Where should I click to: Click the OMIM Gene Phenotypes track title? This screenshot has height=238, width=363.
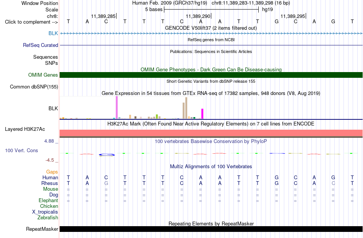[x=211, y=69]
